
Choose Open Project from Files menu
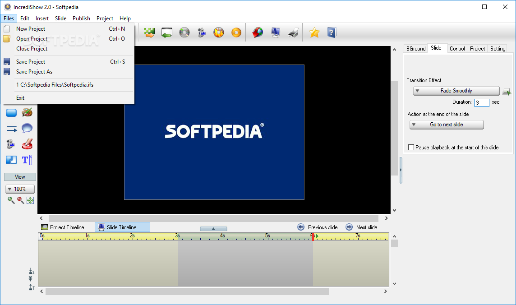[68, 39]
